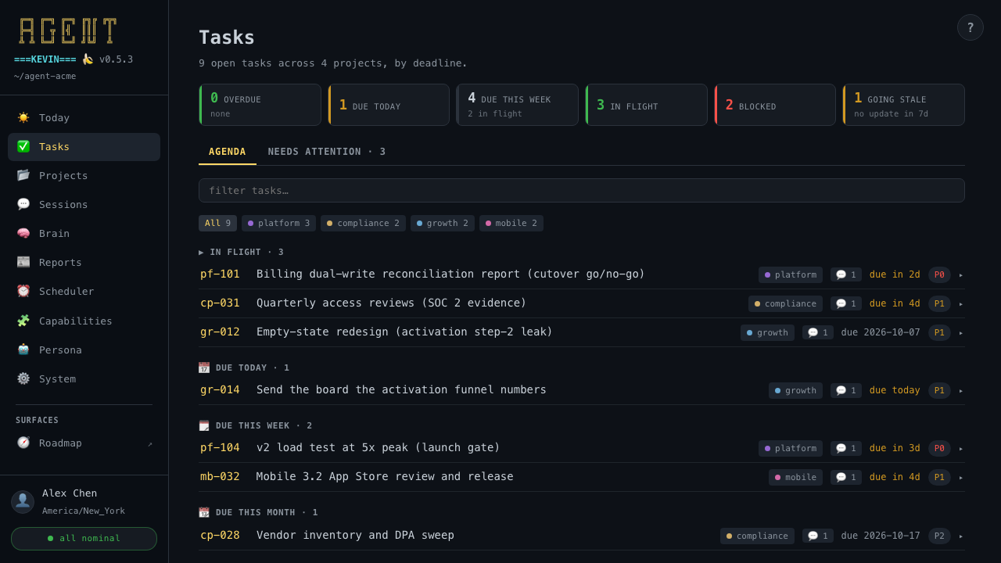Click Alex Chen's avatar icon
Viewport: 1001px width, 563px height.
tap(23, 501)
